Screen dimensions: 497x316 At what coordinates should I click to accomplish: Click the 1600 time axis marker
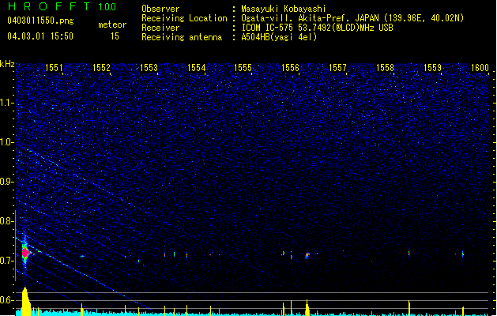tap(480, 68)
